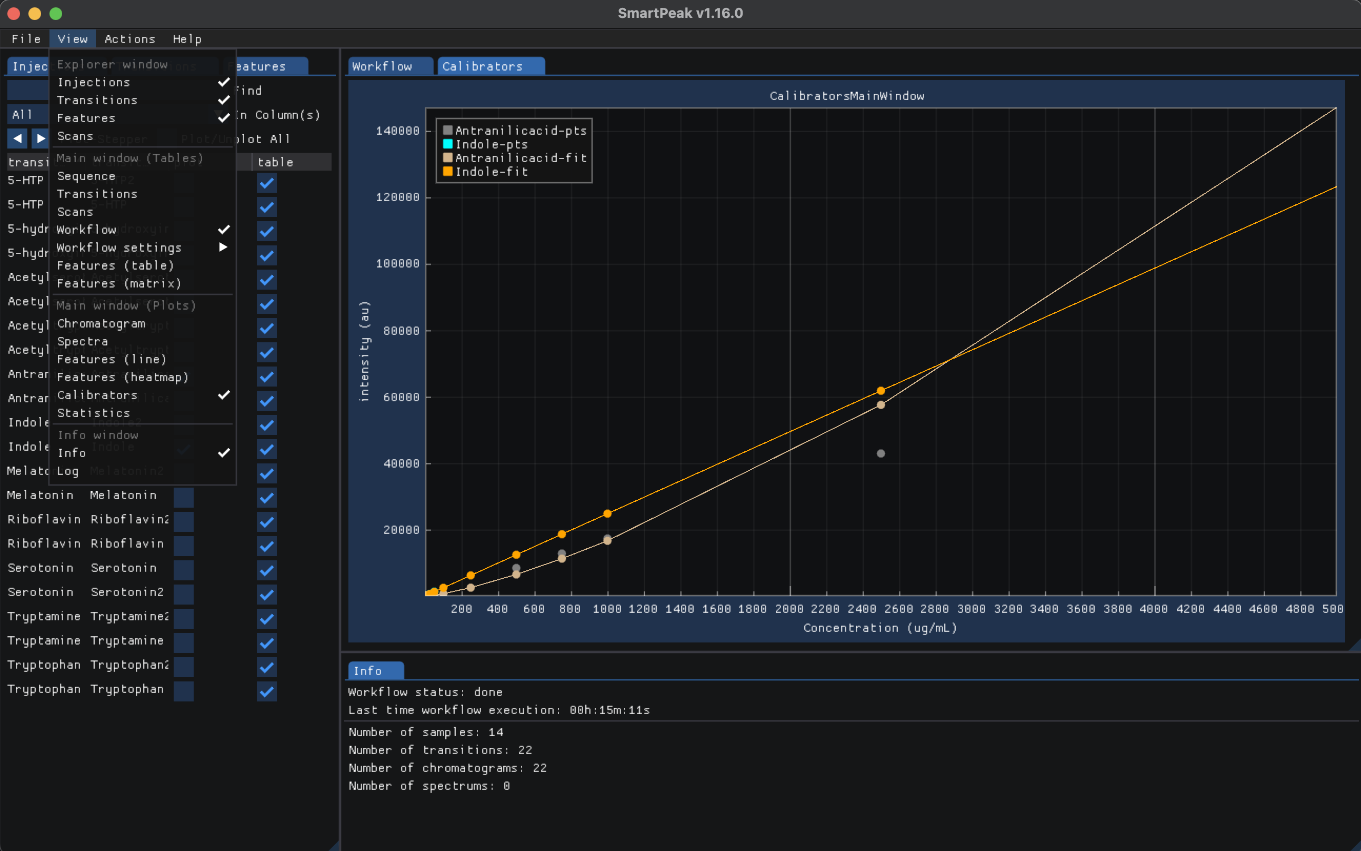This screenshot has width=1361, height=851.
Task: Uncheck table checkbox for Riboflavin2 row
Action: tap(267, 522)
